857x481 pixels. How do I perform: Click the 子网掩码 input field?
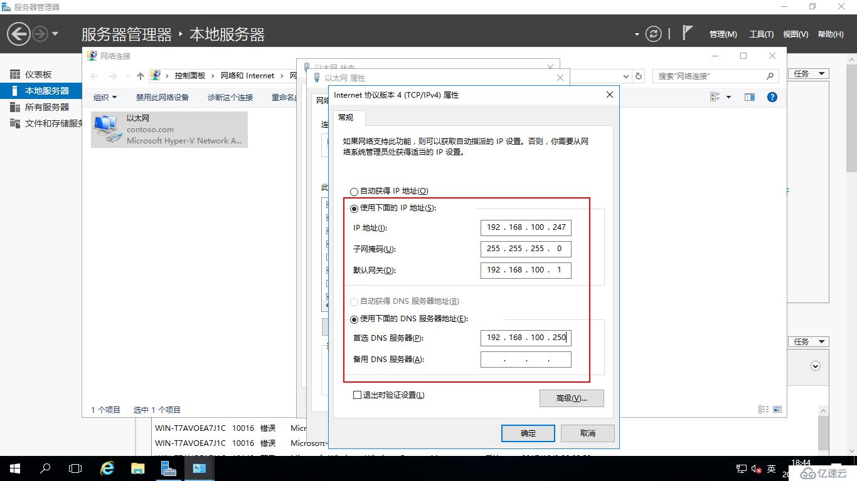(x=526, y=249)
